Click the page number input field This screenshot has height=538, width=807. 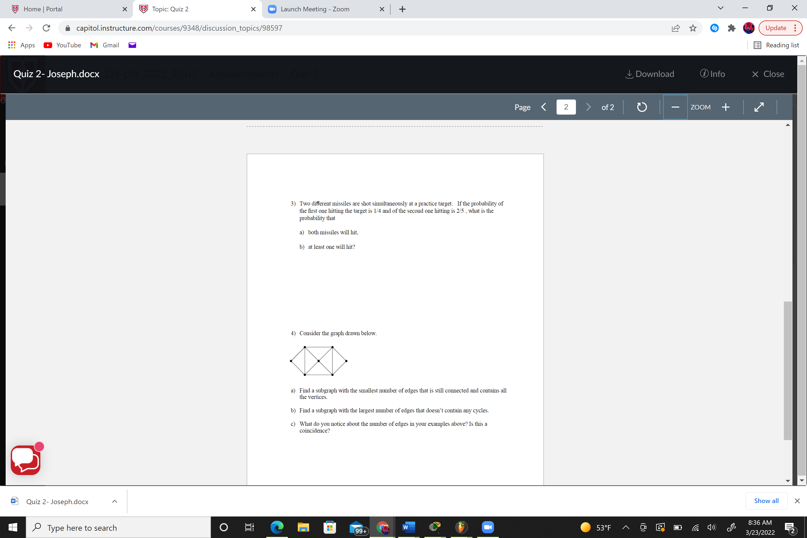point(566,107)
